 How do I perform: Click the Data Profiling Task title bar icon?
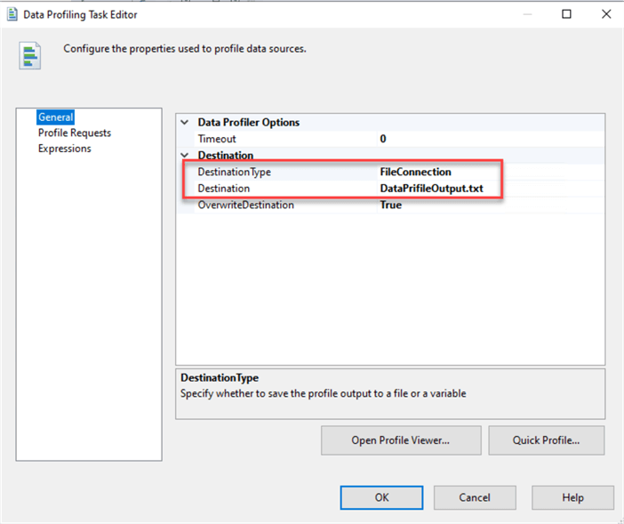pos(12,14)
